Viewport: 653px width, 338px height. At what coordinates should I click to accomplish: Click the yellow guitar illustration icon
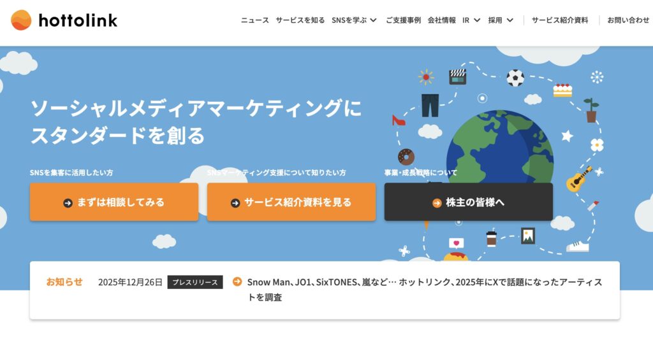pos(579,180)
